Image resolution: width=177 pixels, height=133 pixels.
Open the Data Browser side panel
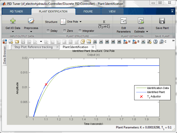5,55
